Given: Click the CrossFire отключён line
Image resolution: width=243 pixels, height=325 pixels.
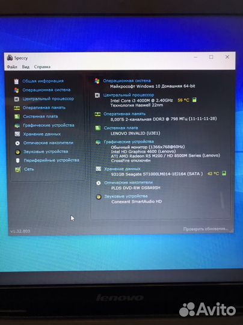Looking at the screenshot, I should (x=131, y=161).
